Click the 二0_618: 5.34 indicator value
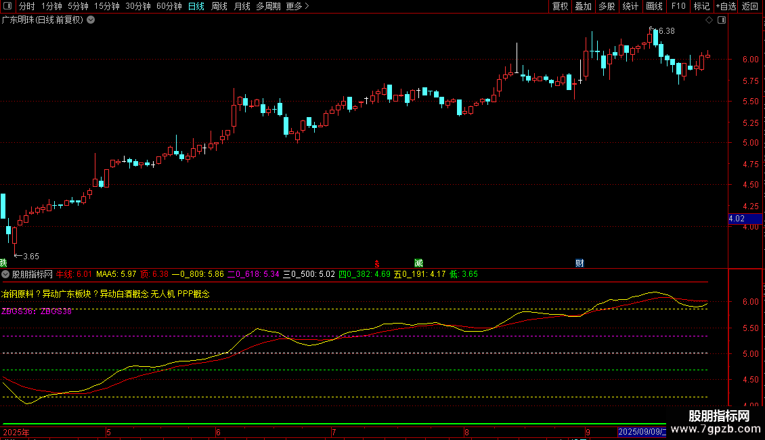This screenshot has height=440, width=765. pos(253,274)
